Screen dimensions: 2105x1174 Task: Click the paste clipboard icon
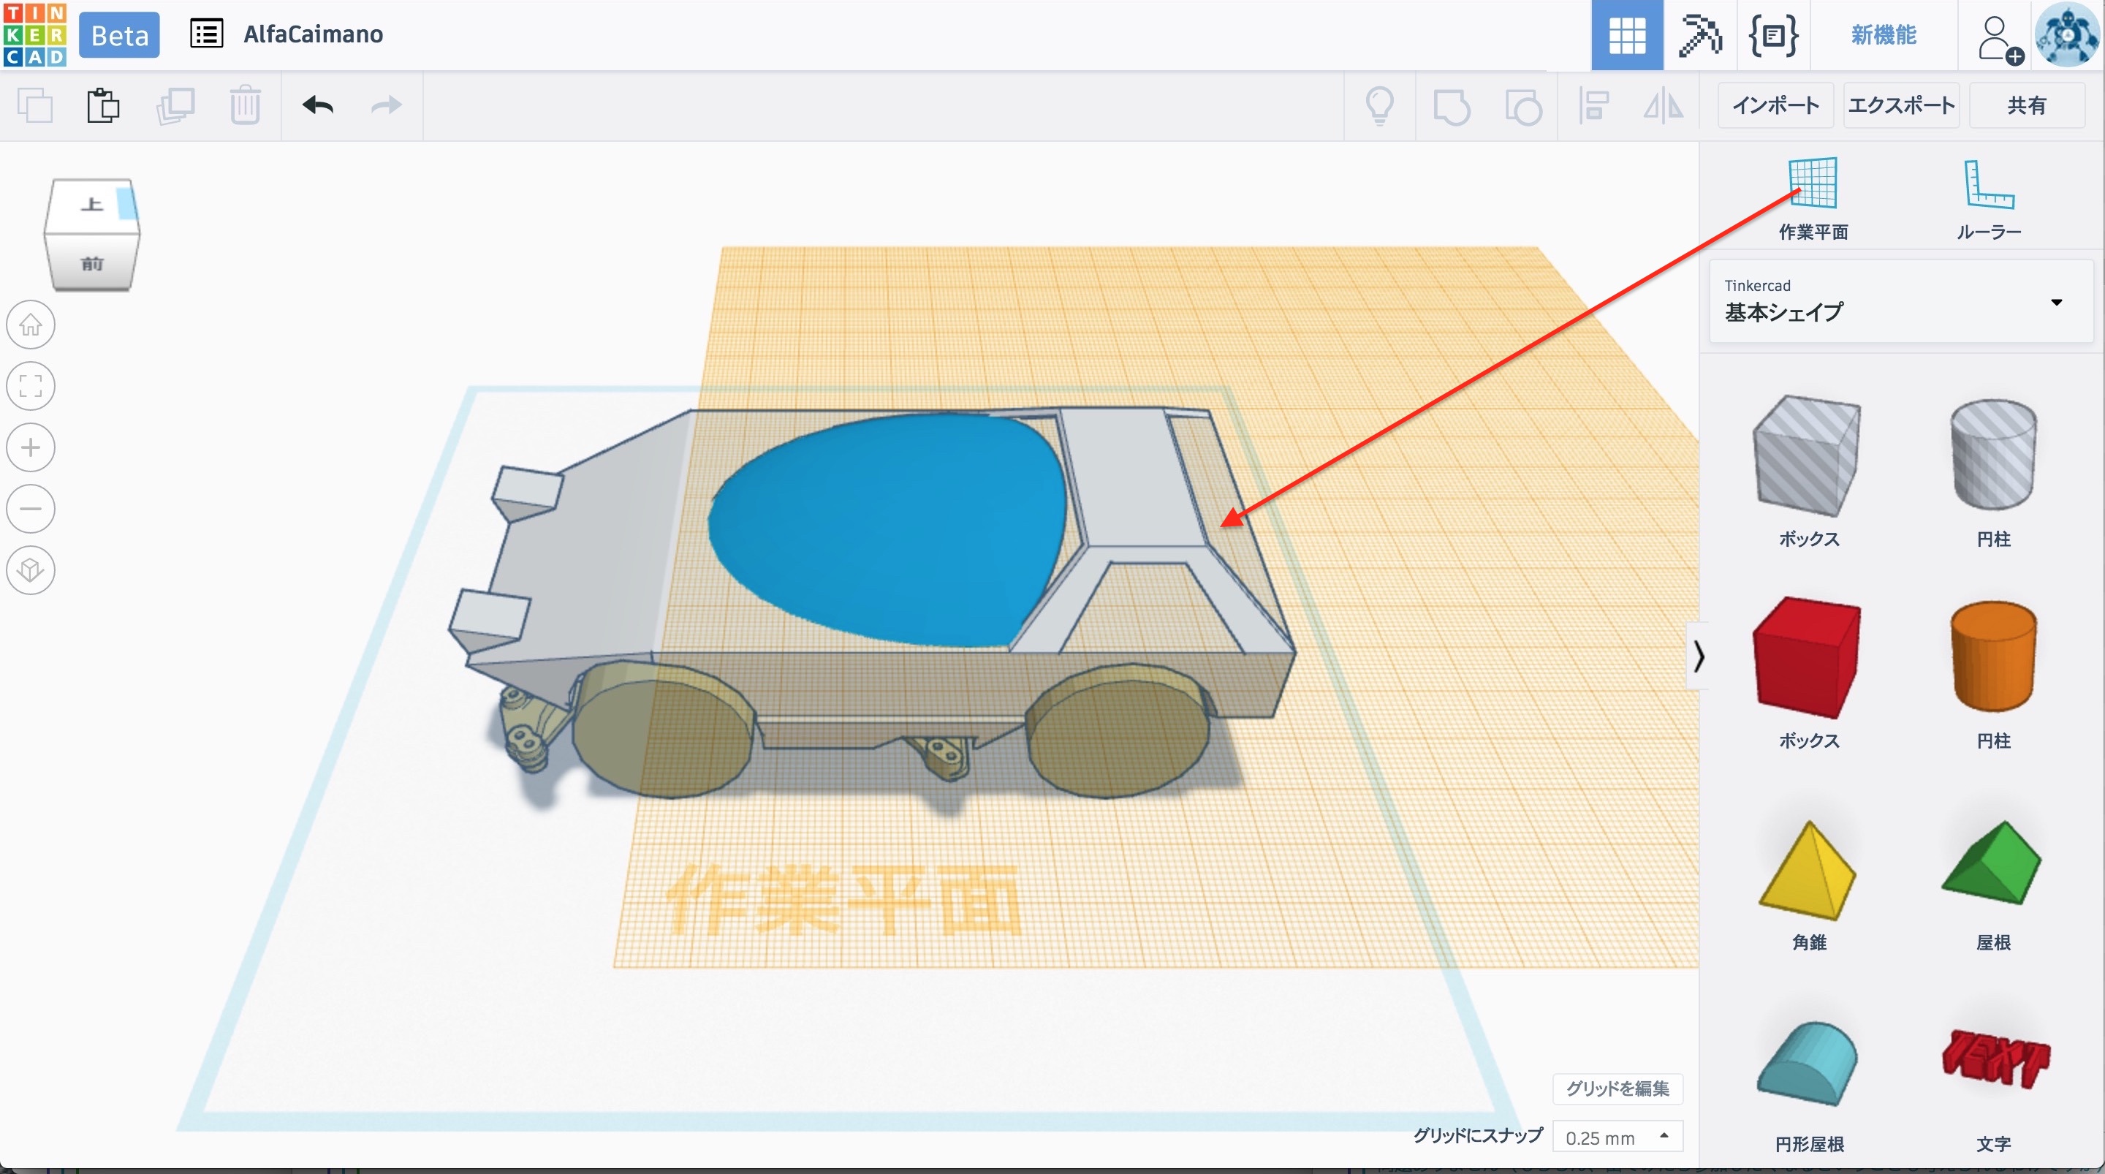point(103,105)
